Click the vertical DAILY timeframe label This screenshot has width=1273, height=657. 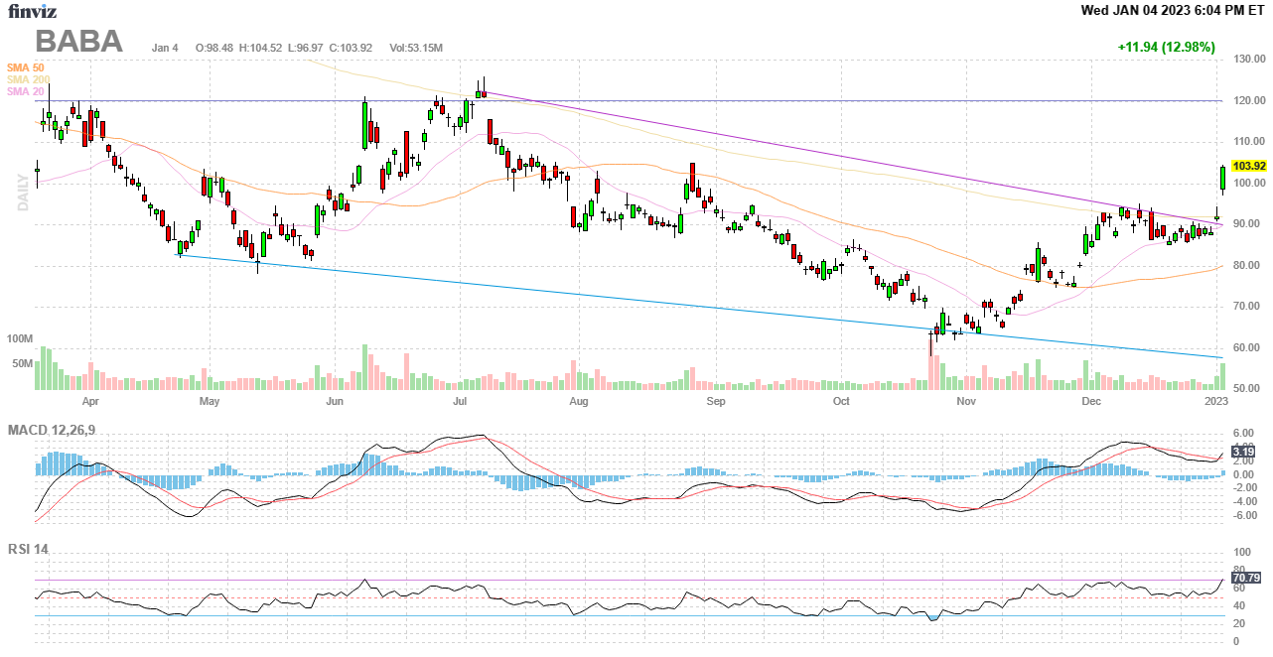(x=21, y=194)
